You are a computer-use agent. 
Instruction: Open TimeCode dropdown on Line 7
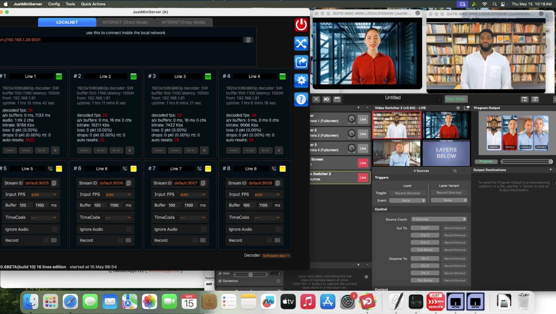tap(193, 217)
